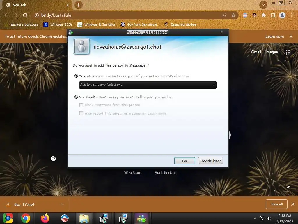Click the avatar face extension icon
The image size is (298, 224).
pyautogui.click(x=254, y=15)
